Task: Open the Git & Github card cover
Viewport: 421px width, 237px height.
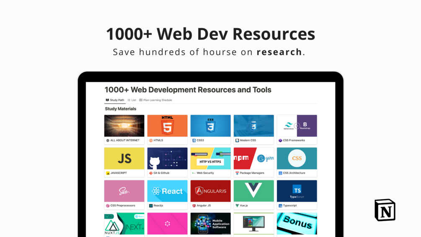Action: tap(167, 158)
